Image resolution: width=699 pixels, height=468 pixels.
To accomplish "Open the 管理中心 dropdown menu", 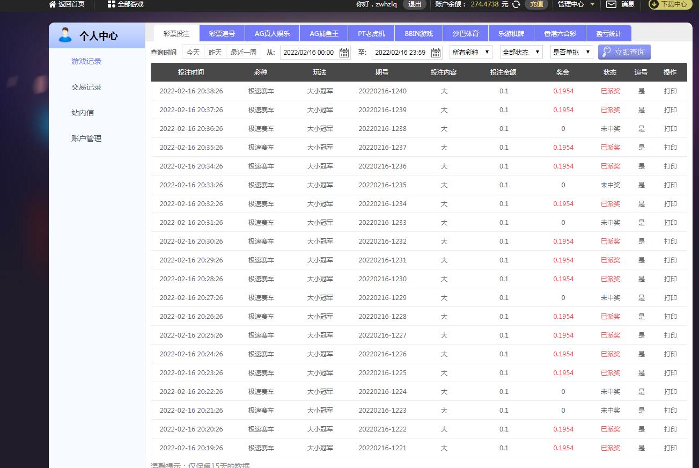I will [576, 4].
